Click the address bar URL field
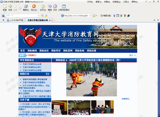Viewport: 160px width, 117px height. click(x=76, y=16)
